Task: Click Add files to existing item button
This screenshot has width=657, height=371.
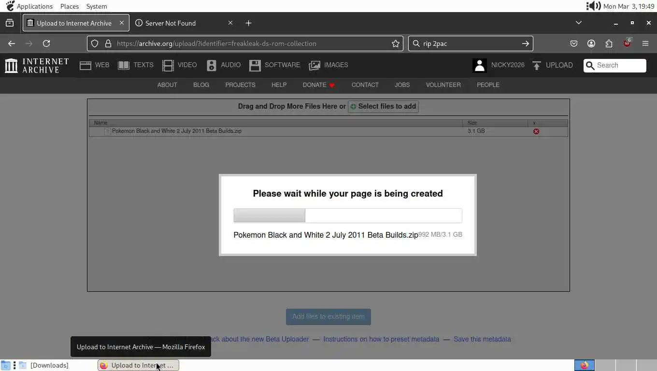Action: tap(328, 317)
